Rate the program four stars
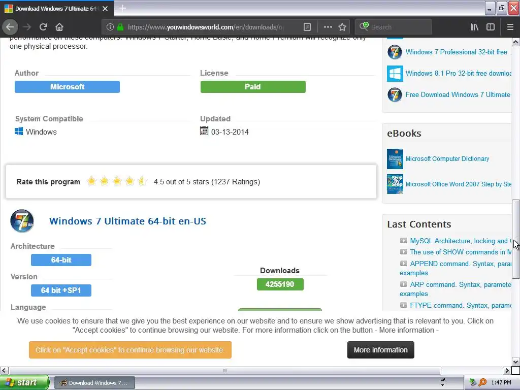 (x=129, y=181)
